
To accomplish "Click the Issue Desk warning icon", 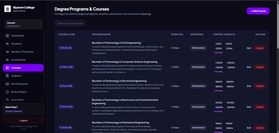I will point(7,100).
